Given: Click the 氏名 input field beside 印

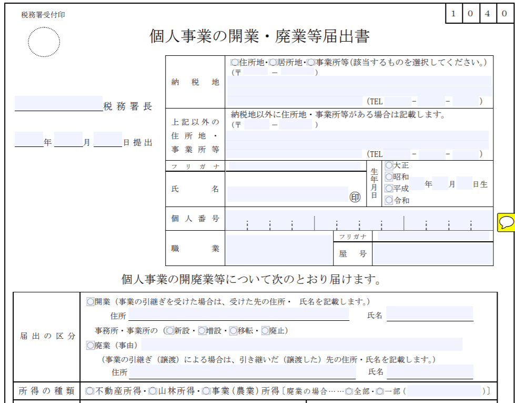Looking at the screenshot, I should pos(287,193).
